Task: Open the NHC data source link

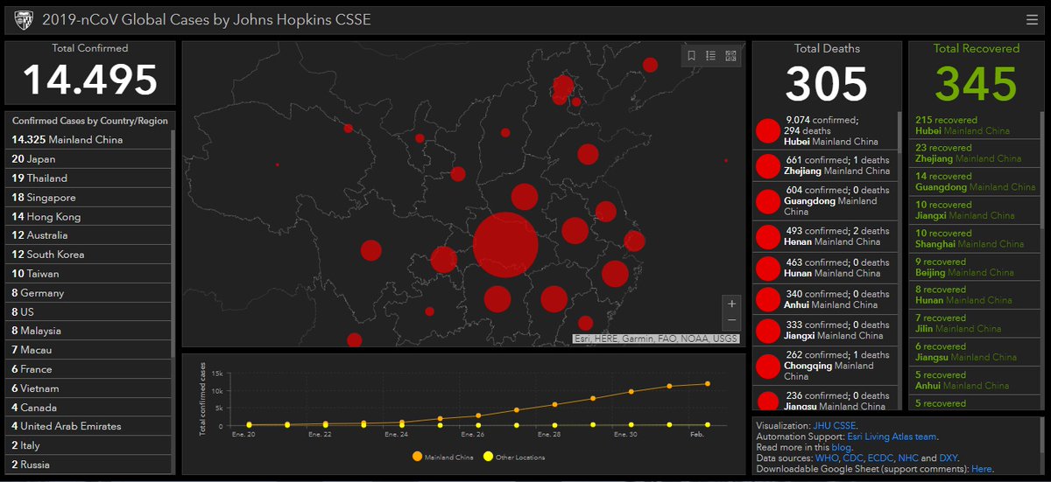Action: tap(908, 458)
